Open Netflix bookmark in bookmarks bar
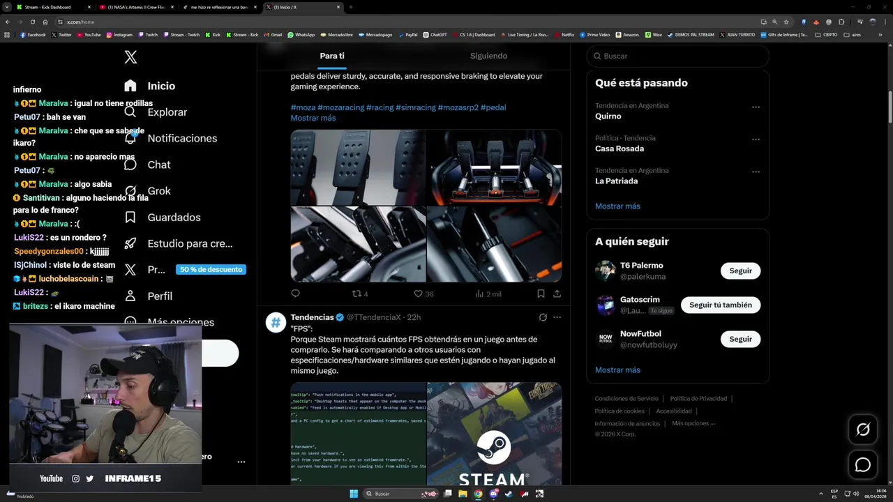This screenshot has height=502, width=893. point(564,34)
